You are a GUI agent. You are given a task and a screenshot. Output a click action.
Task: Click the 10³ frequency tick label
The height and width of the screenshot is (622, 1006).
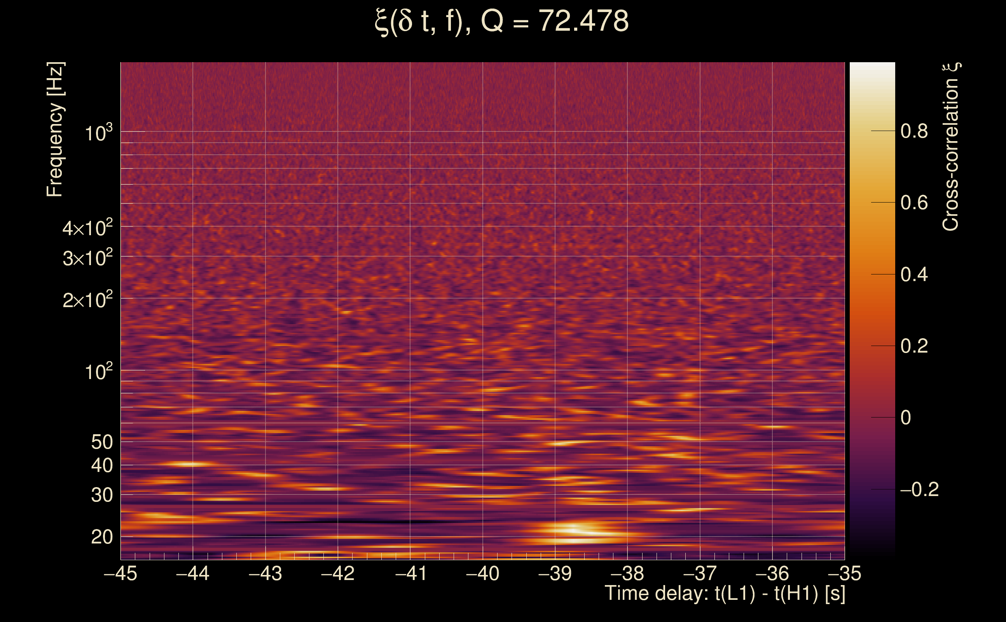point(98,133)
